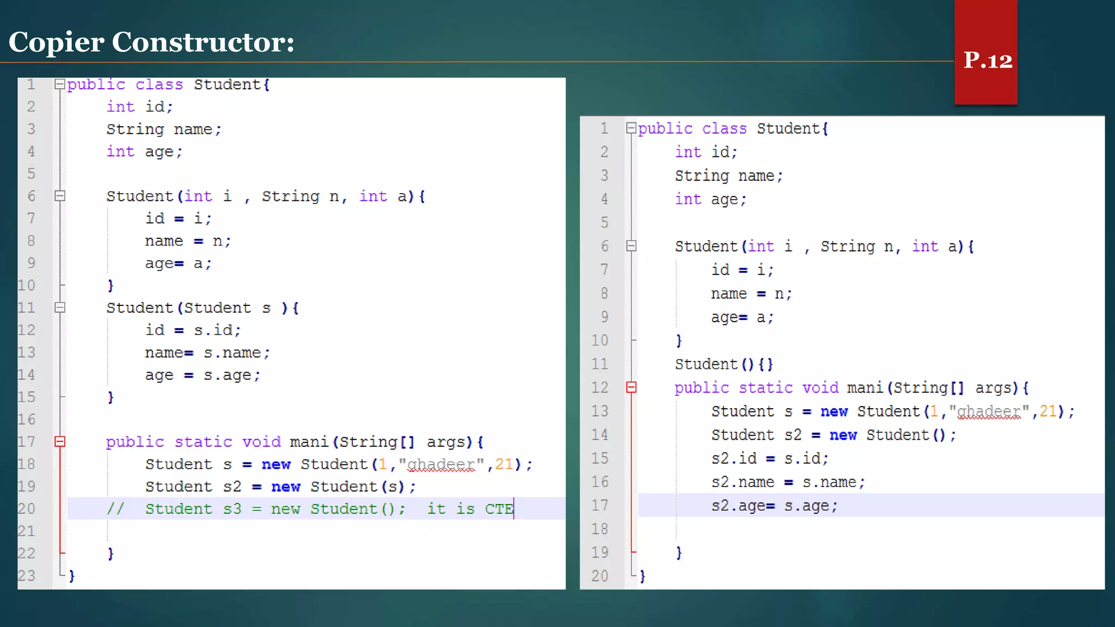
Task: Click the 'Copier Constructor:' heading
Action: 151,42
